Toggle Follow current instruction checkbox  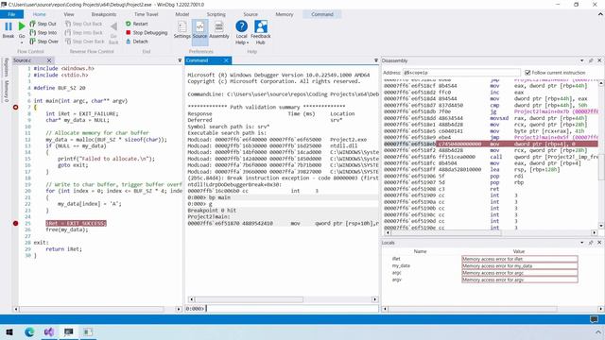527,73
